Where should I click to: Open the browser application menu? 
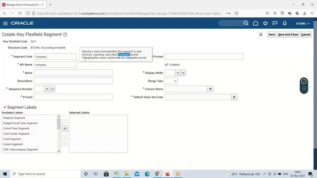[x=312, y=13]
